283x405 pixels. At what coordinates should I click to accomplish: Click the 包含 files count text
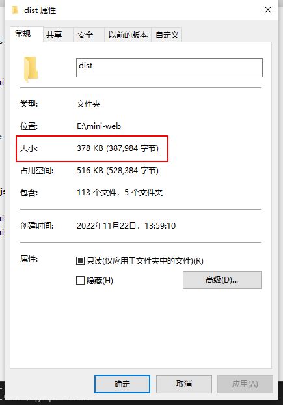[x=120, y=193]
